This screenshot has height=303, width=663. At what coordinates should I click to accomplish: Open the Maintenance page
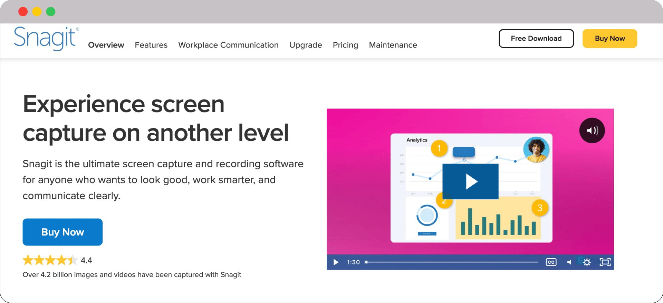tap(393, 45)
